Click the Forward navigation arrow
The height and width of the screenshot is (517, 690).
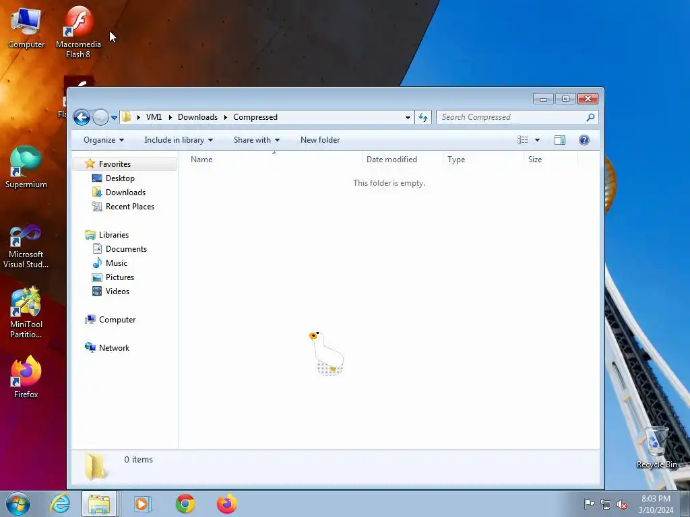coord(101,117)
